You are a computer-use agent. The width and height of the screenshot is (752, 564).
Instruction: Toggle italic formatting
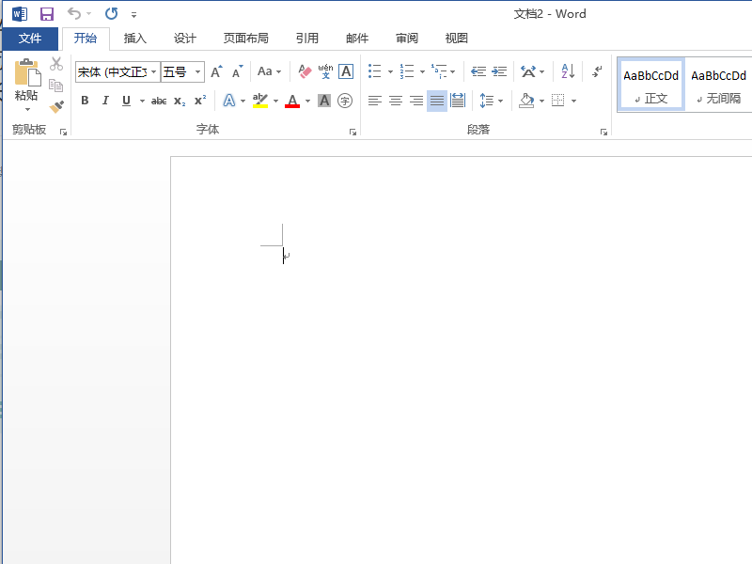click(105, 101)
